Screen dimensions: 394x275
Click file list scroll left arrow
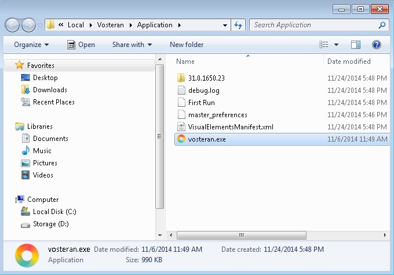point(171,235)
